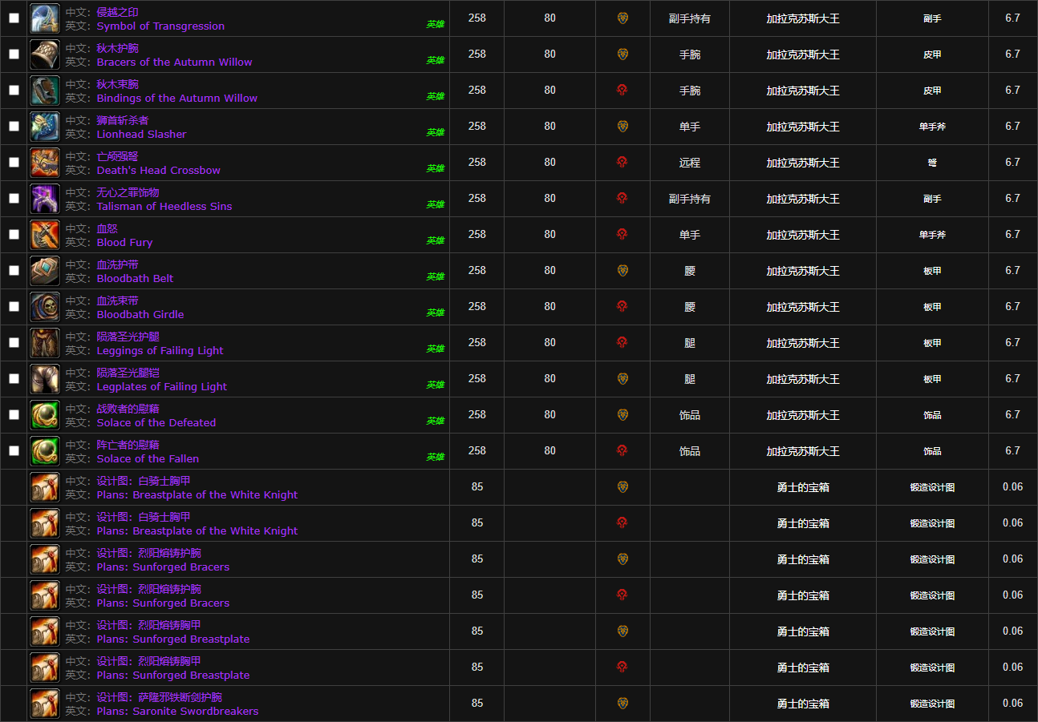Click Alliance faction icon in Symbol of Transgression row
This screenshot has height=722, width=1038.
(622, 18)
